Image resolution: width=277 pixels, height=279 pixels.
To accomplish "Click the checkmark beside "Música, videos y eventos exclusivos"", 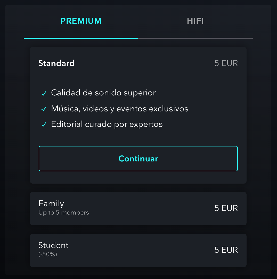I will 44,109.
